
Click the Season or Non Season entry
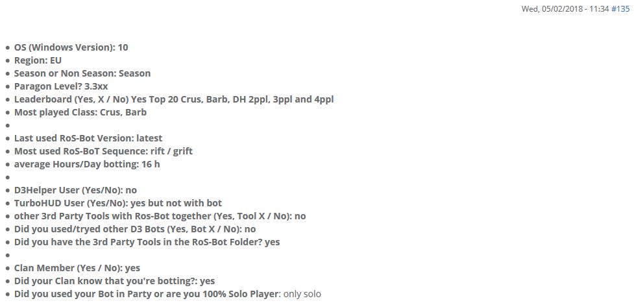point(82,73)
